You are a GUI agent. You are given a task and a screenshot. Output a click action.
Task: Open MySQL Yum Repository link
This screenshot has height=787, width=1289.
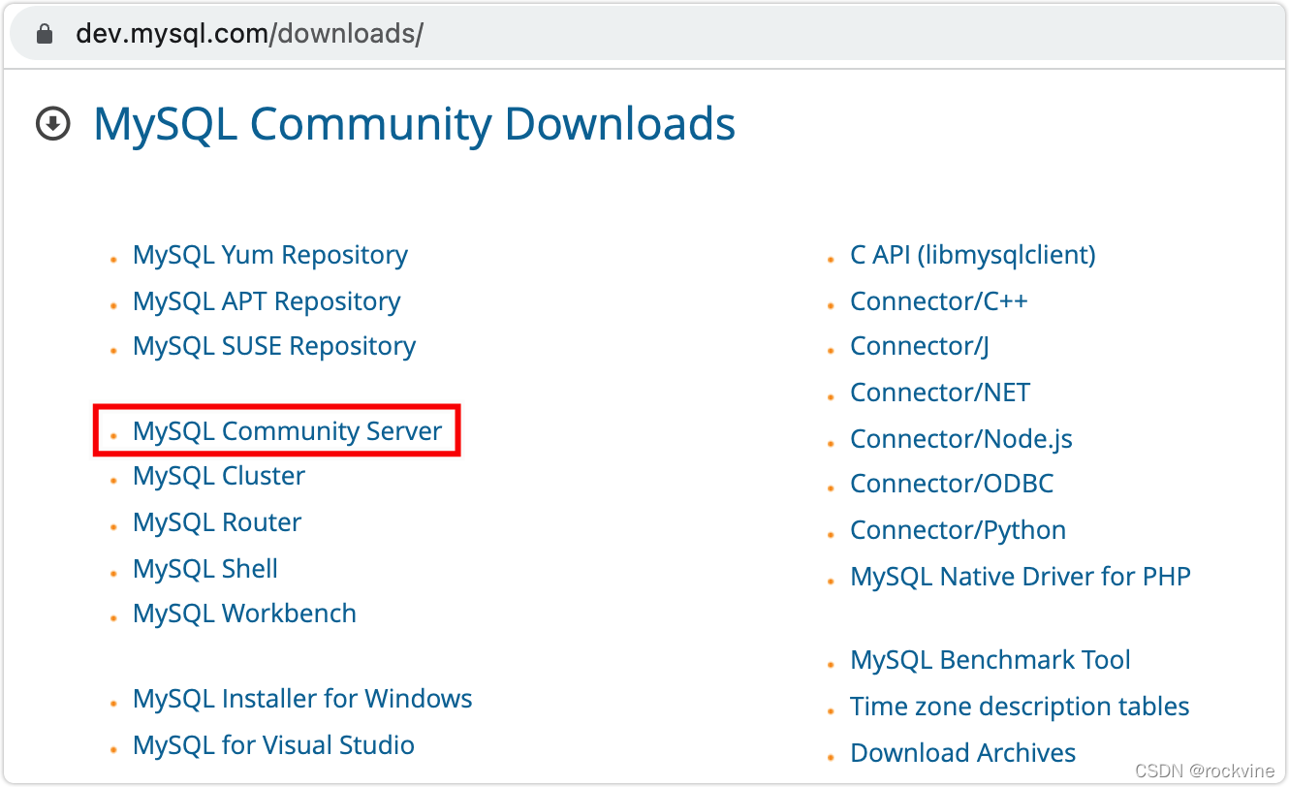tap(270, 255)
